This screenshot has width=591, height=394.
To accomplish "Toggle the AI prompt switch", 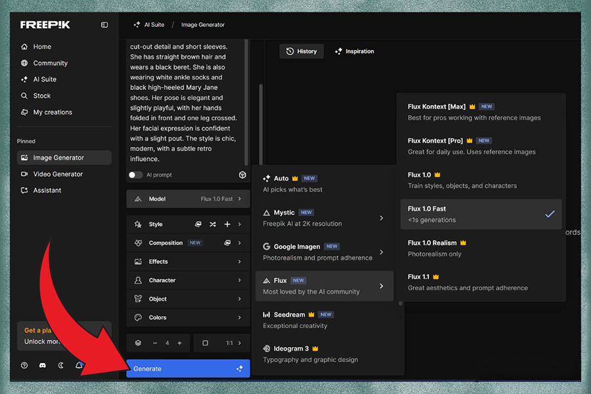I will click(x=135, y=175).
